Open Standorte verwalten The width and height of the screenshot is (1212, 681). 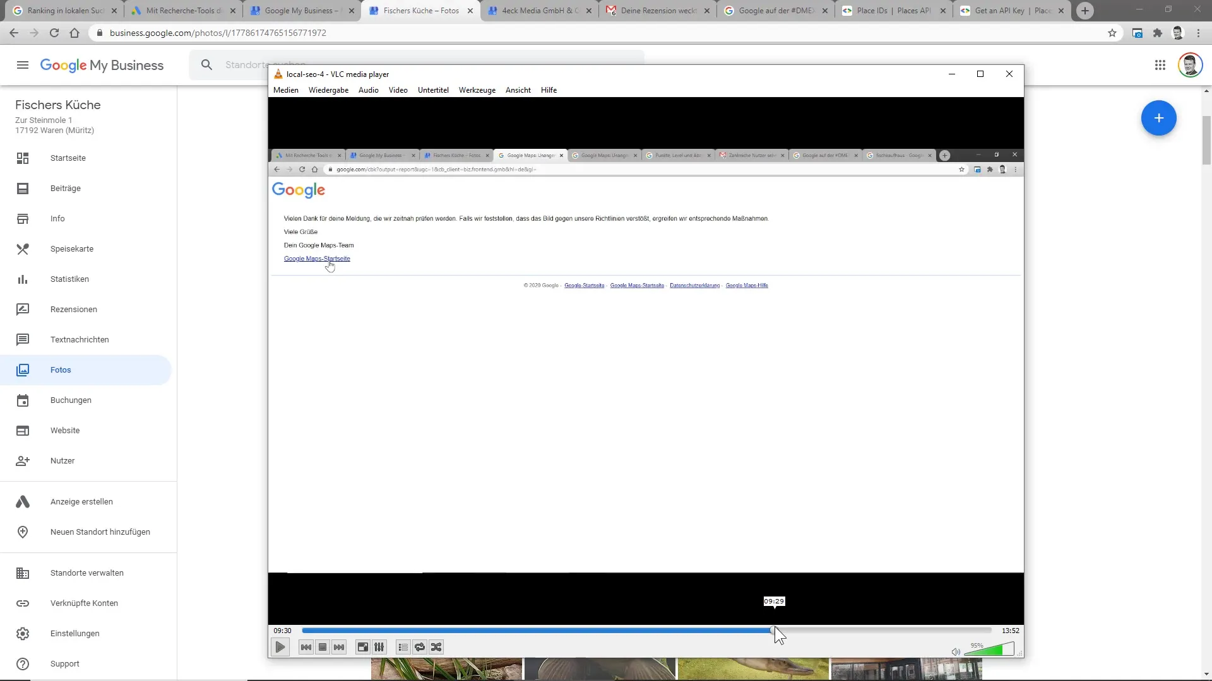pyautogui.click(x=86, y=573)
